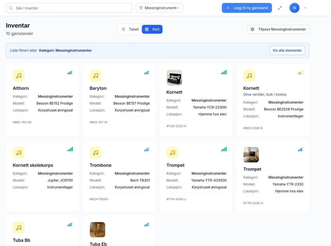Click the tag #YTR-2330-H
The height and width of the screenshot is (246, 331).
(253, 203)
